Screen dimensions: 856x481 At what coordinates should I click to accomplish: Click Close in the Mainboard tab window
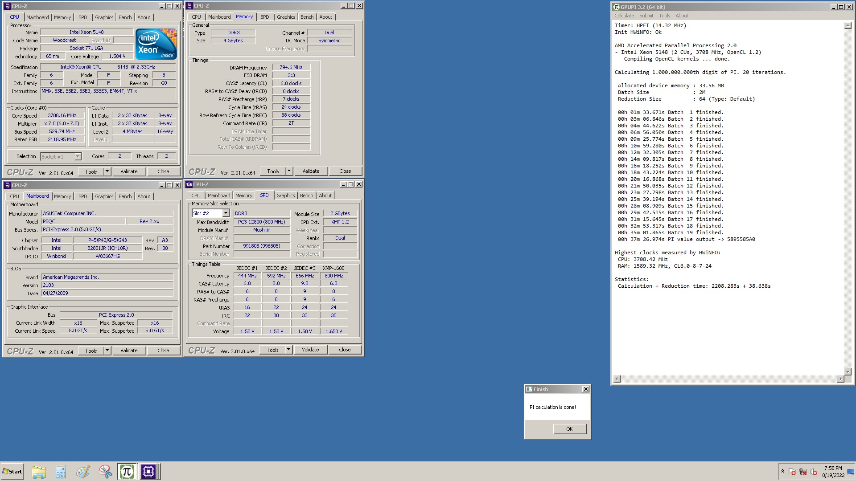[163, 351]
